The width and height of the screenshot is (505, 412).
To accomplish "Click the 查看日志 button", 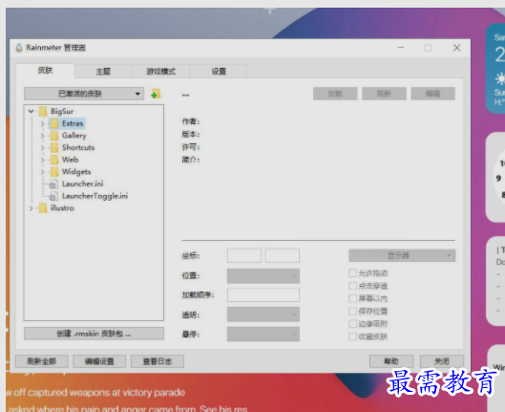I will [158, 361].
